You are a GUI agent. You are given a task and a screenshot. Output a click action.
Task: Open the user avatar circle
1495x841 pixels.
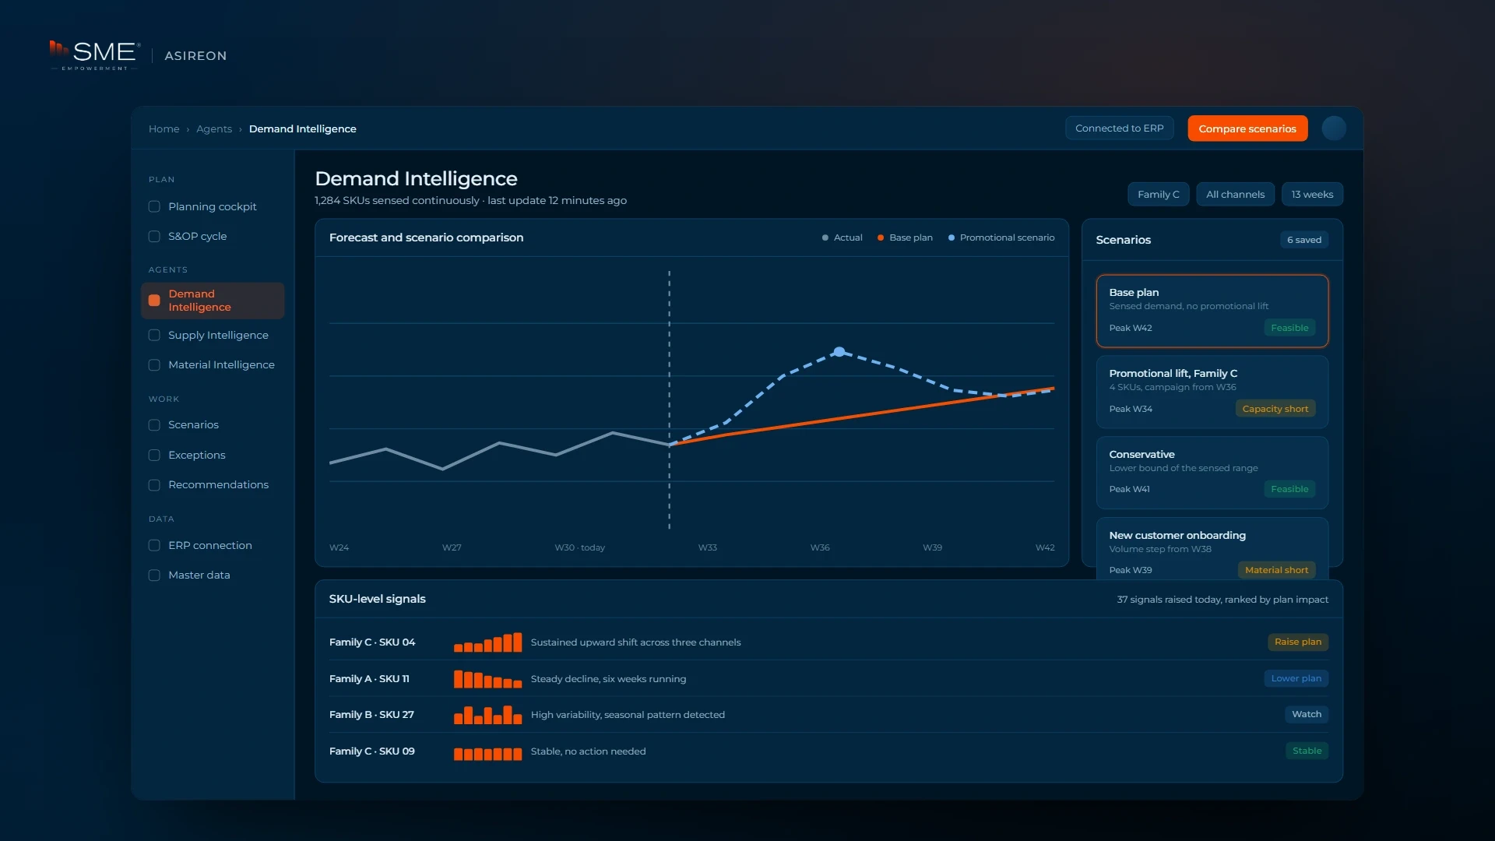(x=1334, y=128)
